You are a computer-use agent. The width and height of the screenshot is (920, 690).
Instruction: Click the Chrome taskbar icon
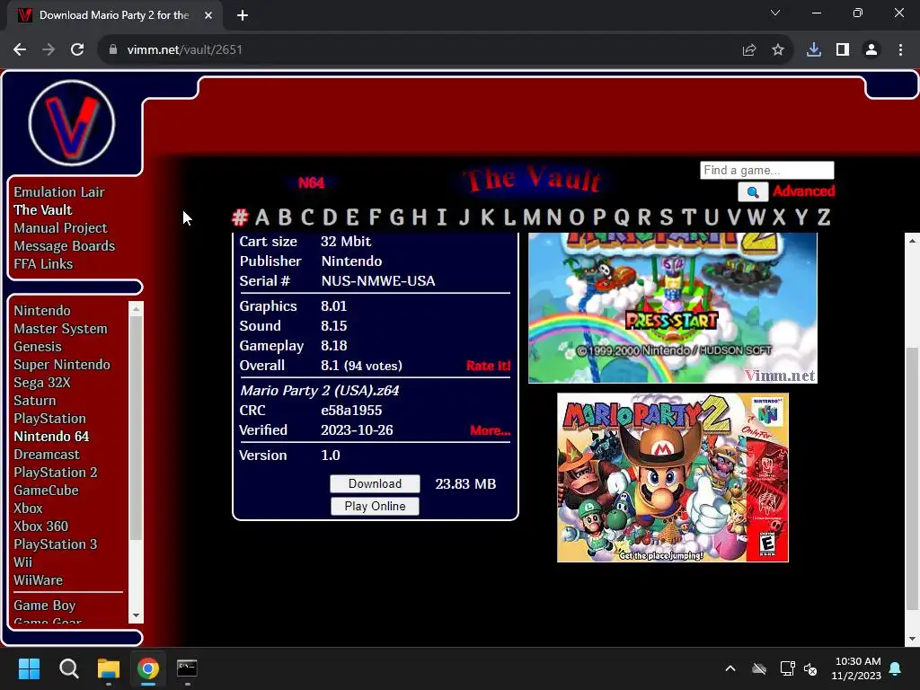pos(148,668)
